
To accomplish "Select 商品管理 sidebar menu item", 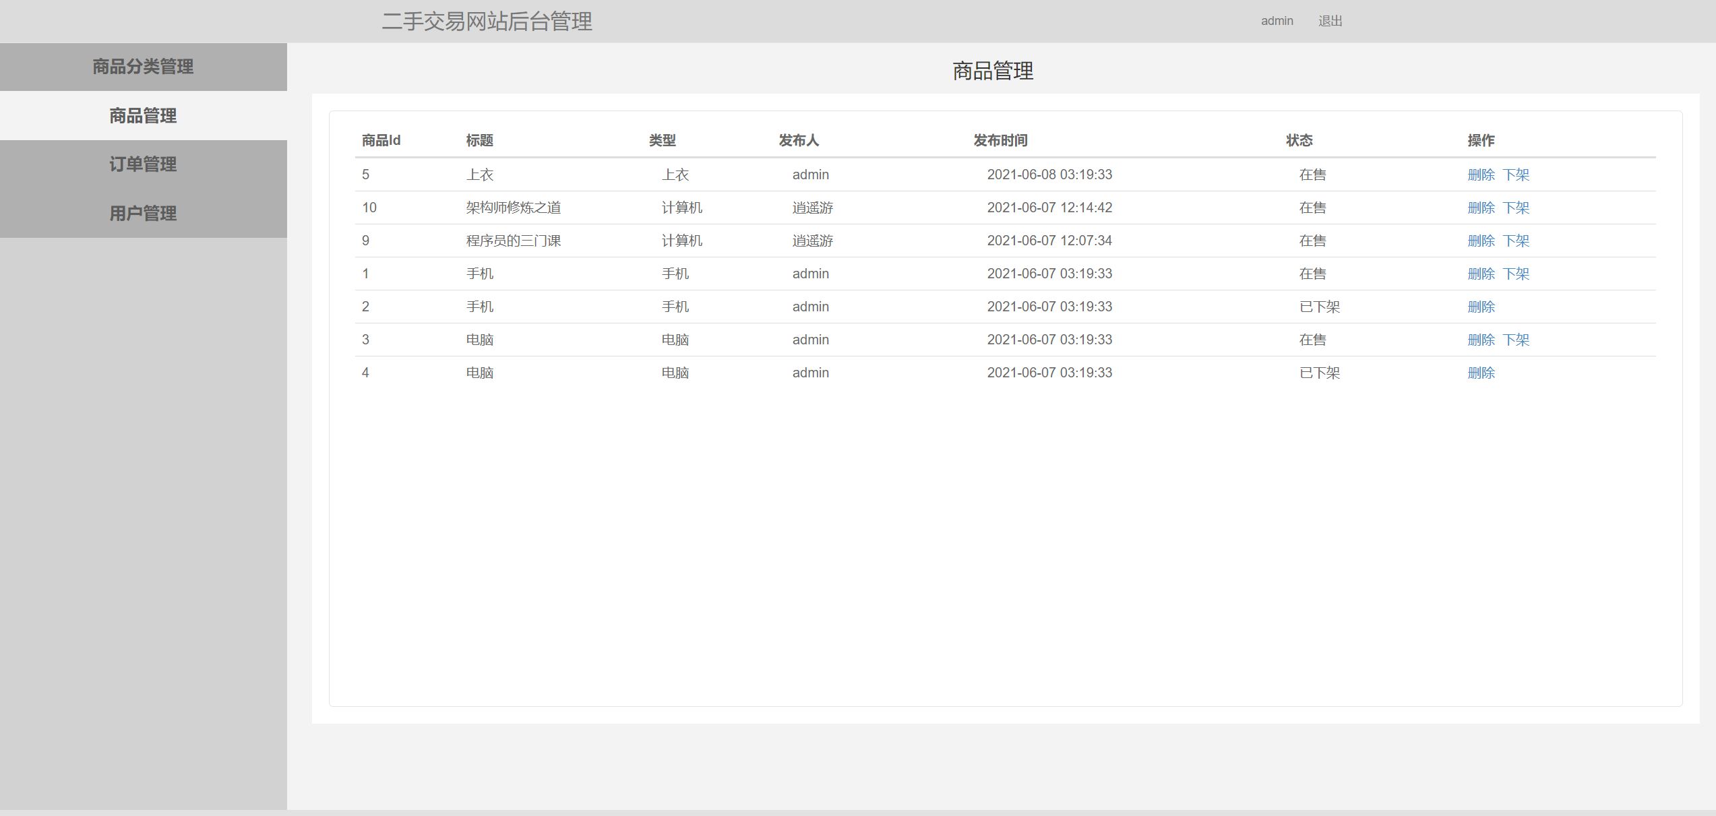I will [143, 116].
